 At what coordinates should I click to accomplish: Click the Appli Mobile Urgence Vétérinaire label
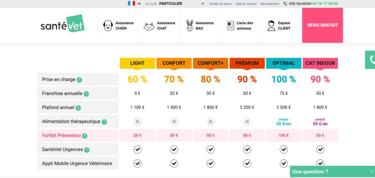tap(77, 164)
